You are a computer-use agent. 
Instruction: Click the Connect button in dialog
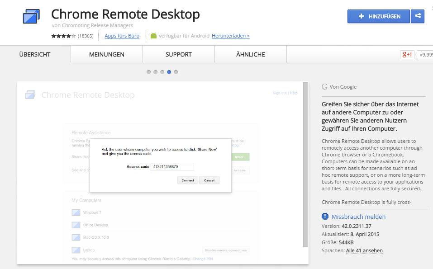[x=188, y=180]
